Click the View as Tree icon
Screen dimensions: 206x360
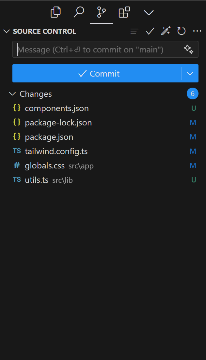[x=134, y=31]
